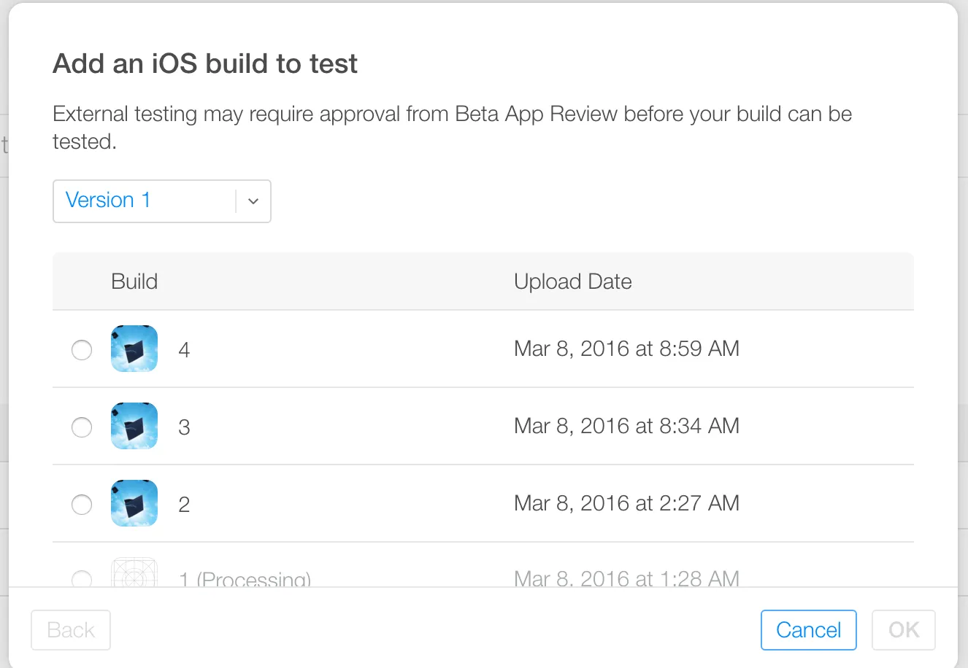Image resolution: width=968 pixels, height=668 pixels.
Task: Click the app icon for build 2
Action: pyautogui.click(x=134, y=503)
